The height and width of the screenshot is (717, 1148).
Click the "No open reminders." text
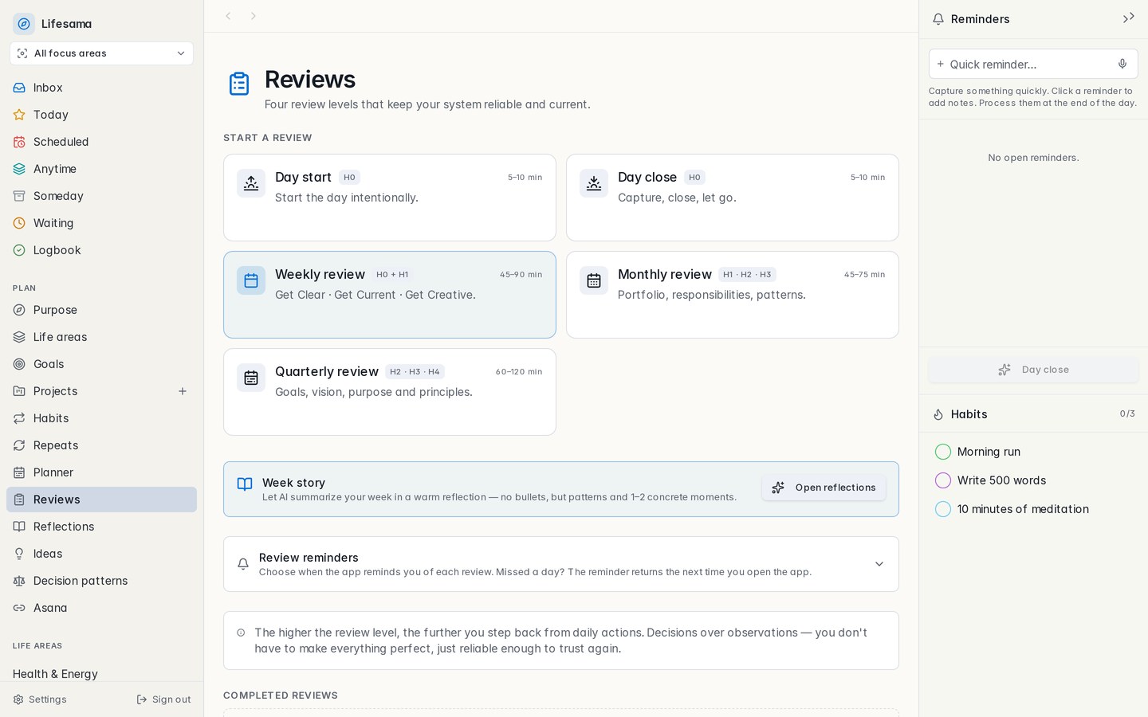click(x=1033, y=158)
